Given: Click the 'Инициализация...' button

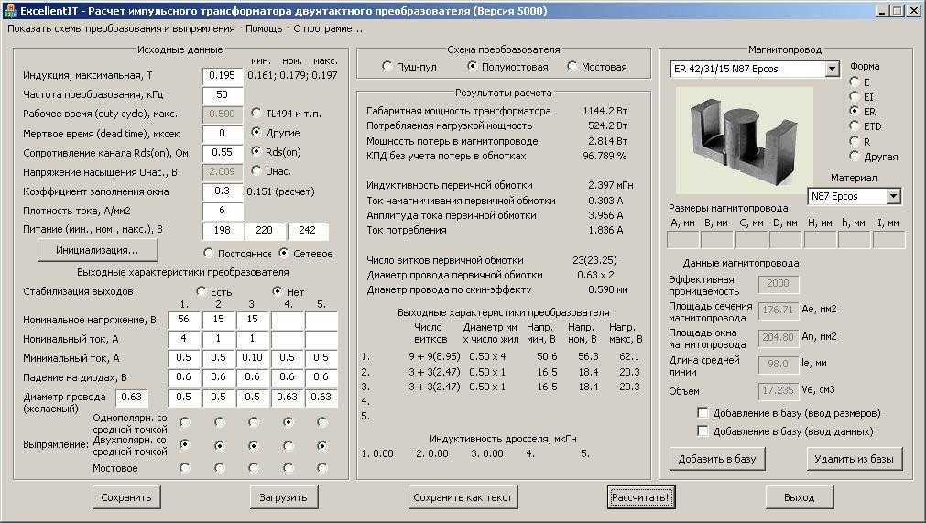Looking at the screenshot, I should tap(97, 250).
